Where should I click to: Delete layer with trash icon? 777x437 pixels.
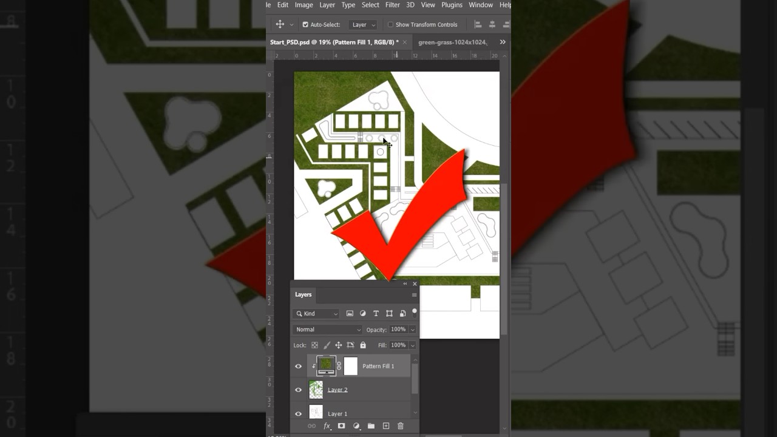400,426
